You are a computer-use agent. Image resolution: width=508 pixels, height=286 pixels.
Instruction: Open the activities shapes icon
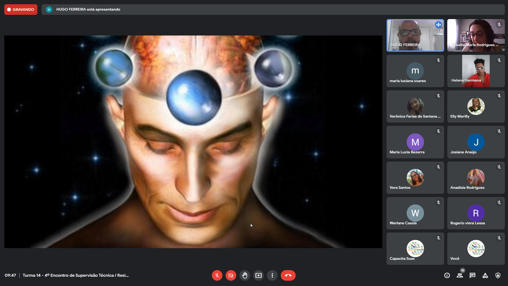[x=485, y=275]
